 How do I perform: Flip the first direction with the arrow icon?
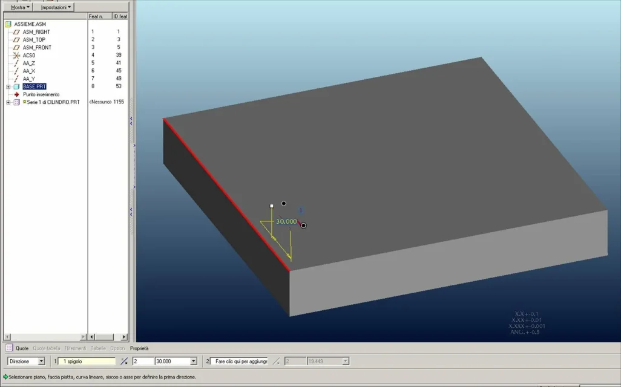tap(124, 361)
